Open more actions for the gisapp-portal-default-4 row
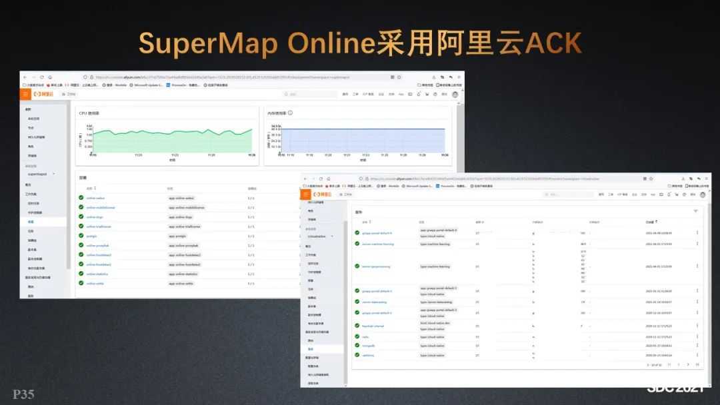Image resolution: width=720 pixels, height=405 pixels. tap(697, 233)
